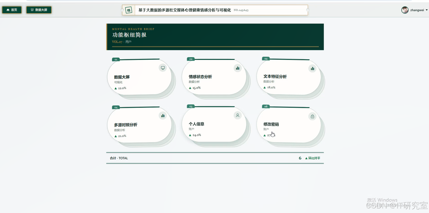Click the zhangwei username text

tap(417, 10)
